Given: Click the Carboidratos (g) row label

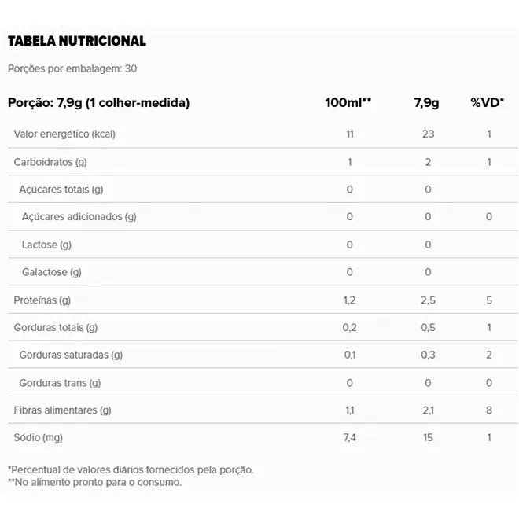Looking at the screenshot, I should (50, 162).
